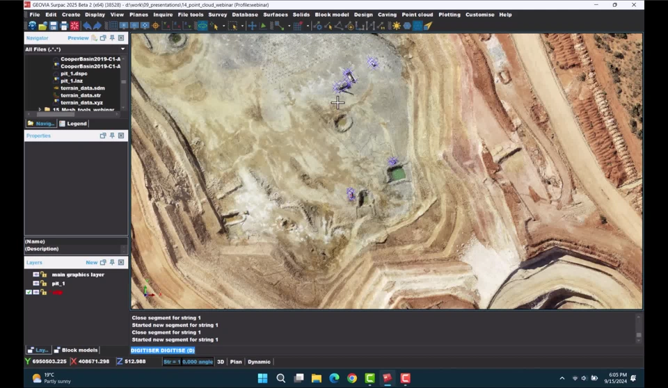Toggle lock on main graphics layer

pyautogui.click(x=43, y=275)
